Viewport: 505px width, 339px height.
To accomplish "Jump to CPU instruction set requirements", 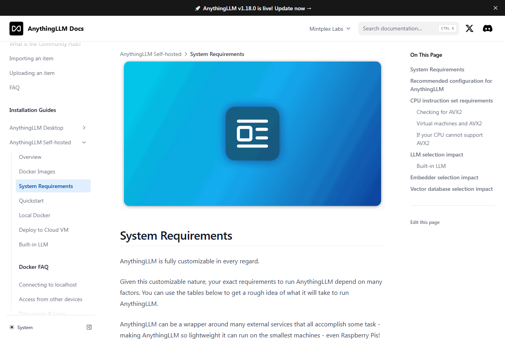I will pyautogui.click(x=451, y=101).
